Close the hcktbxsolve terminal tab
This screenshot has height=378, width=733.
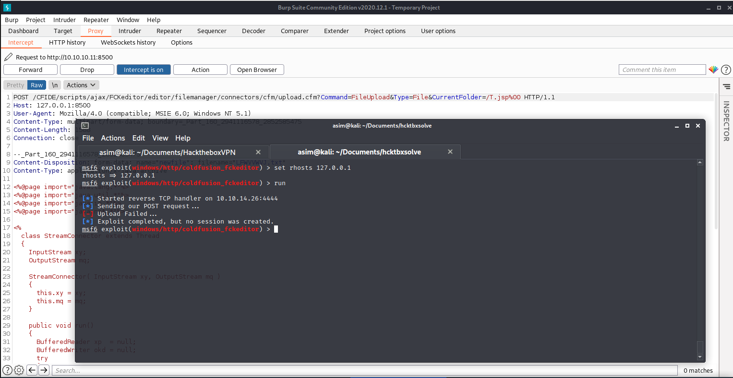point(450,152)
